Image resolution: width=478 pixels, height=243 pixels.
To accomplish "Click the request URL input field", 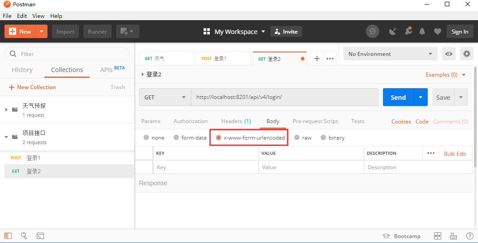I will tap(285, 97).
